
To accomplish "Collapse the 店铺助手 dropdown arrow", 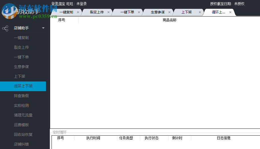I will coord(43,28).
